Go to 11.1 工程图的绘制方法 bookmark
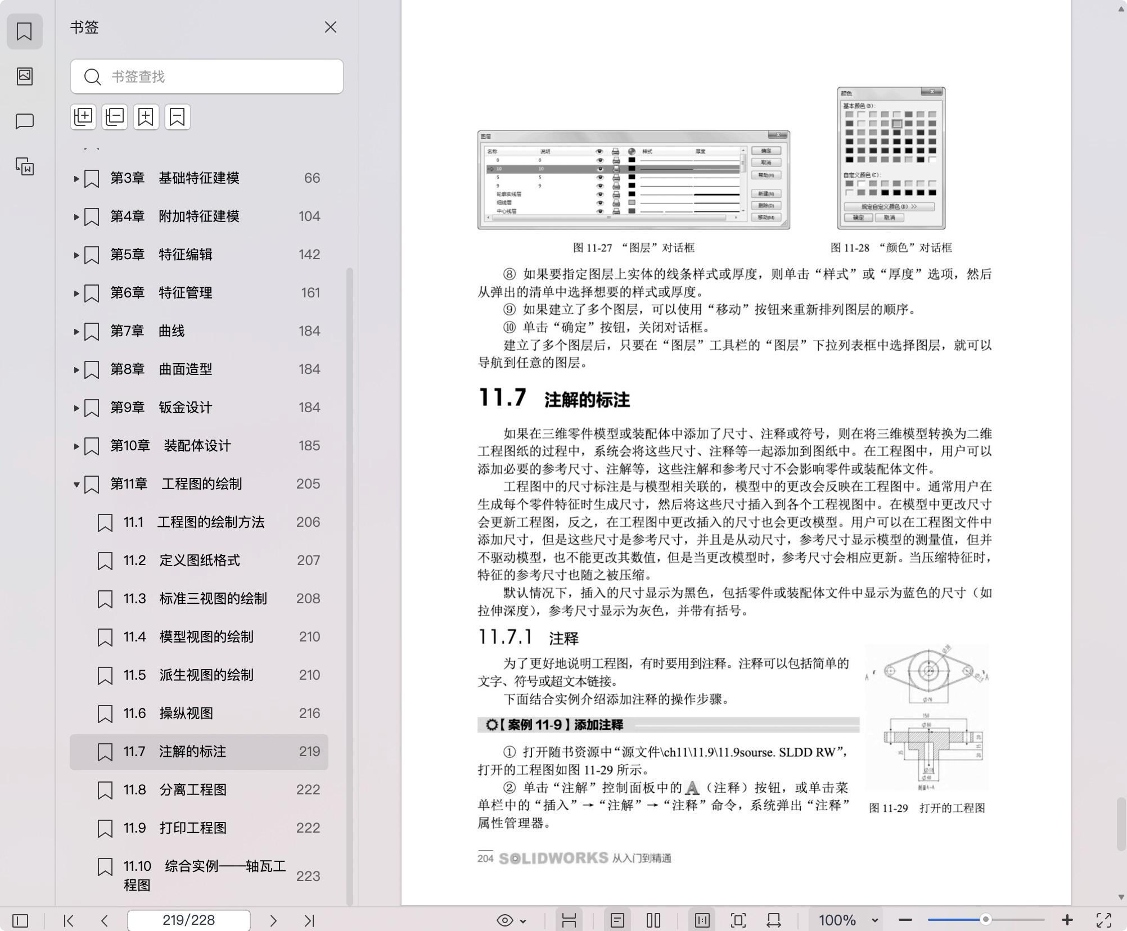1127x931 pixels. pos(199,522)
